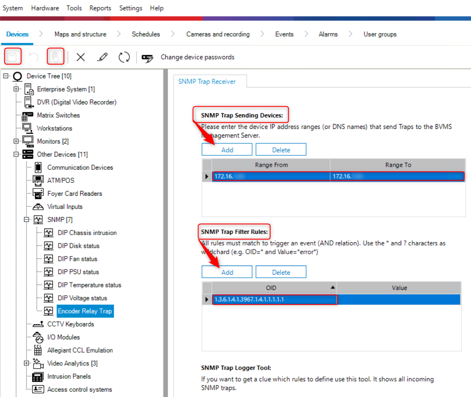
Task: Delete the selected SNMP Trap Filter Rule
Action: 281,272
